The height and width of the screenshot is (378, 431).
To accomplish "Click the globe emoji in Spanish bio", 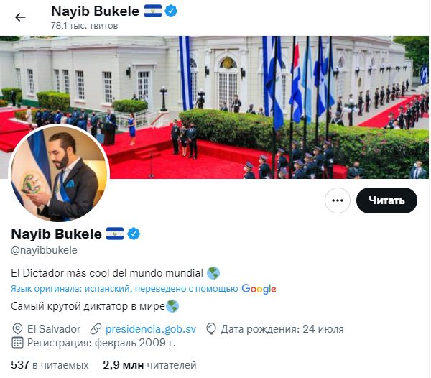I will point(213,273).
